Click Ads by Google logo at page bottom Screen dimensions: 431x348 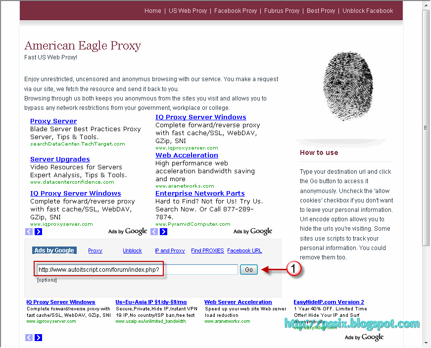point(364,337)
